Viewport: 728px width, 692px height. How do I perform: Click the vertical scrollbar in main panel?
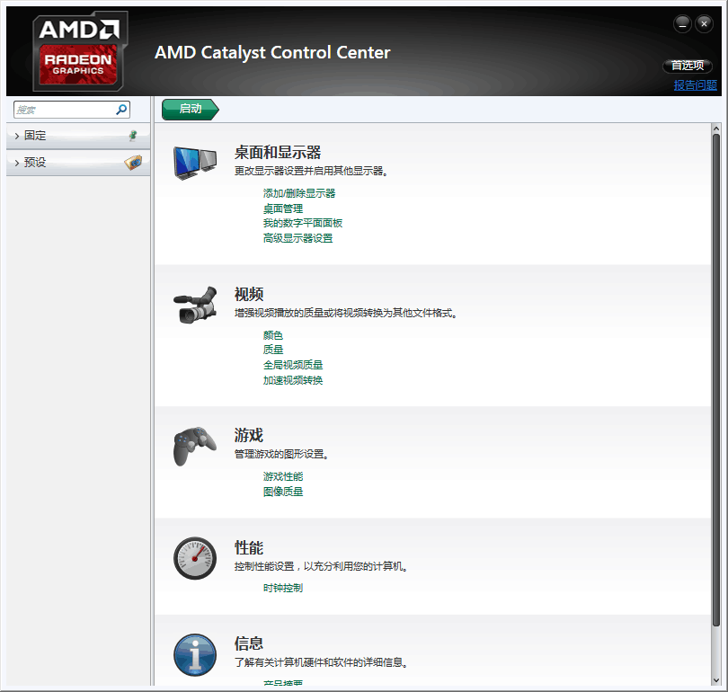tap(715, 377)
